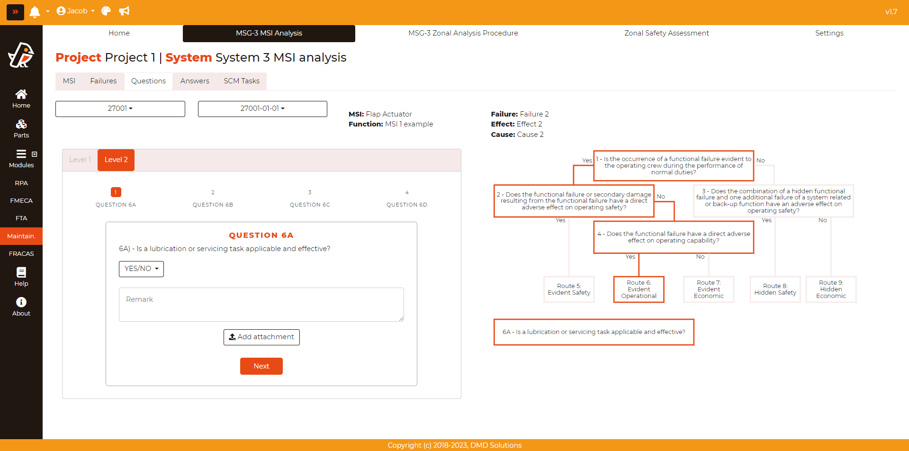Click the color palette theme icon
Screen dimensions: 909x451
point(106,11)
